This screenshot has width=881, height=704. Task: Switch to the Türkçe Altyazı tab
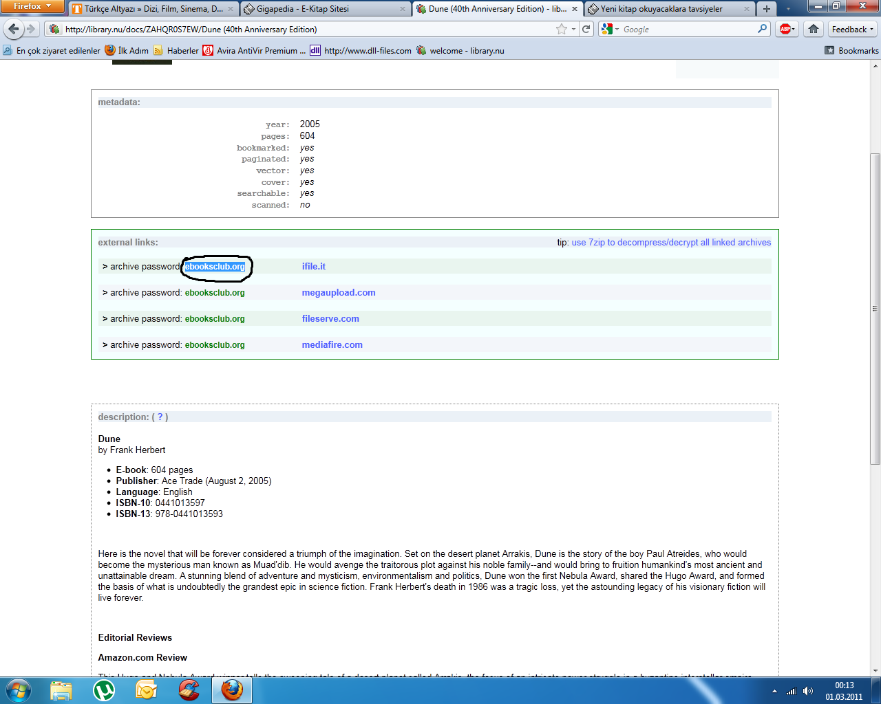[153, 9]
